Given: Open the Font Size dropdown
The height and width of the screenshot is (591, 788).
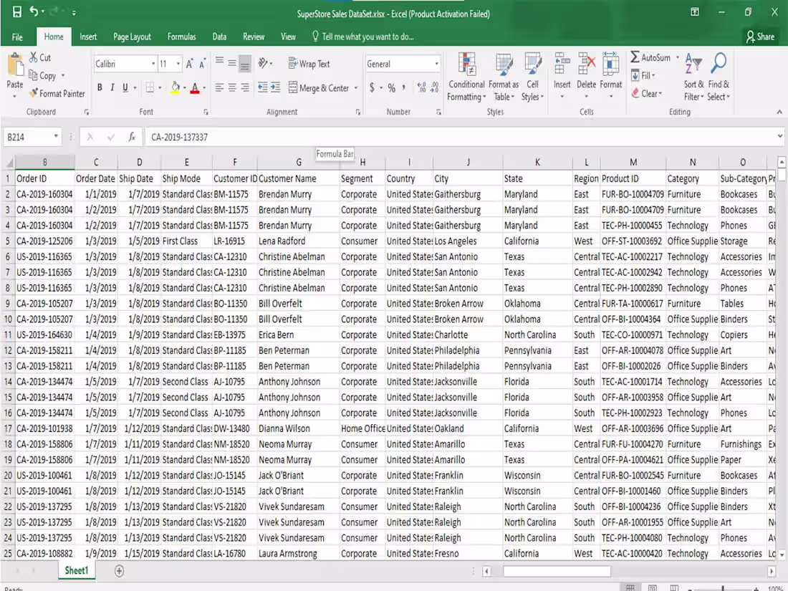Looking at the screenshot, I should [170, 64].
